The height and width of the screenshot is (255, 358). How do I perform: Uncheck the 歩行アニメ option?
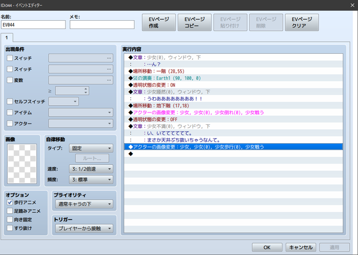click(10, 202)
